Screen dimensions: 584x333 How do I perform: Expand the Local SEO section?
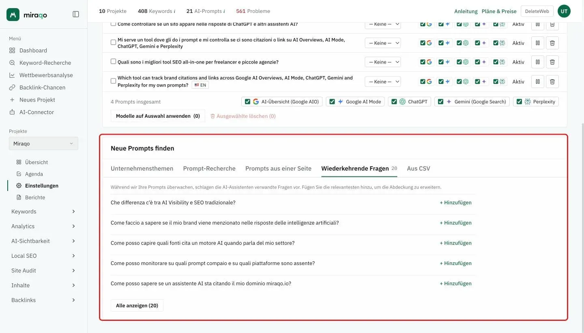[43, 256]
